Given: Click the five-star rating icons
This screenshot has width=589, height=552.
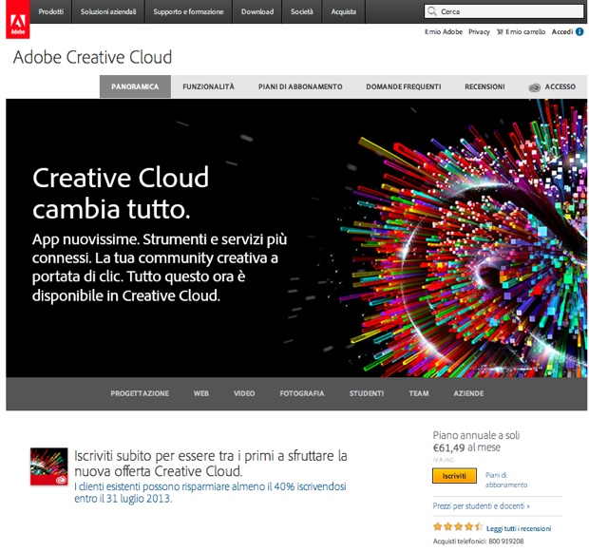Looking at the screenshot, I should point(458,526).
